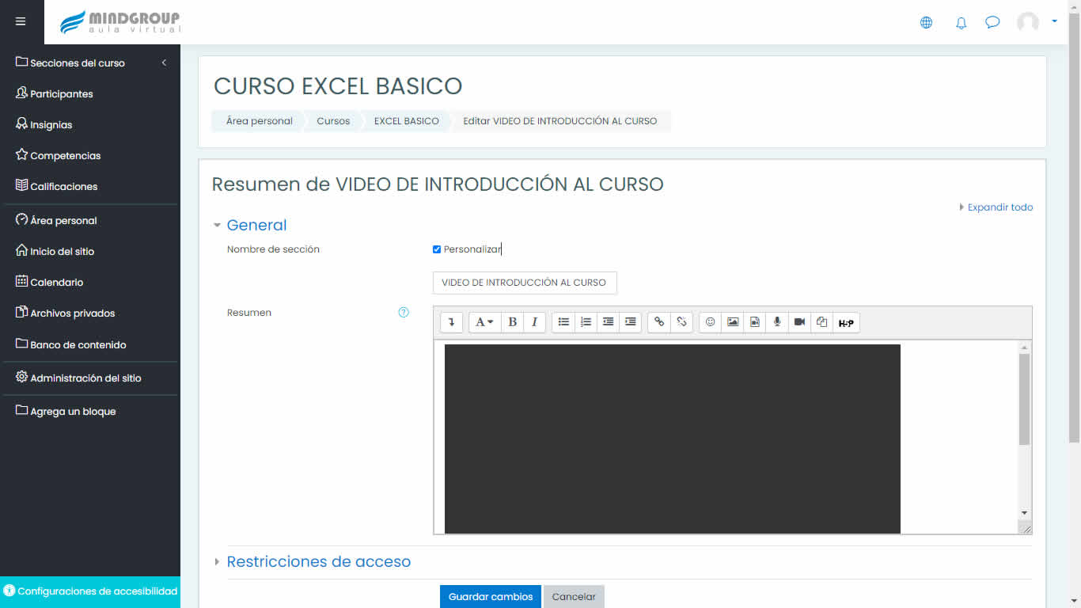Screen dimensions: 1081x608
Task: Insert an ordered numbered list
Action: tap(586, 322)
